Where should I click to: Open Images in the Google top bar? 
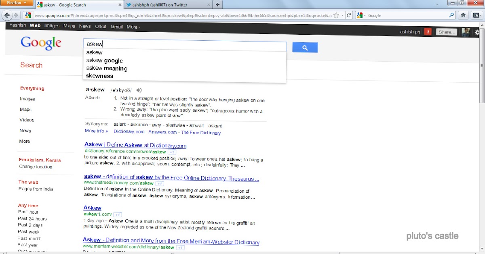[x=52, y=26]
